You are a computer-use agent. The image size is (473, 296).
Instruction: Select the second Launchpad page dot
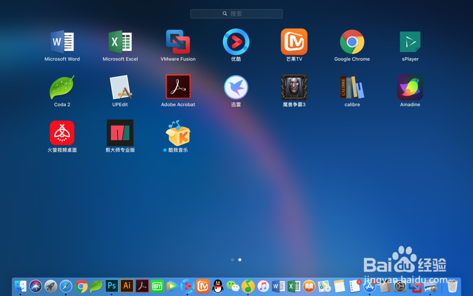[240, 260]
